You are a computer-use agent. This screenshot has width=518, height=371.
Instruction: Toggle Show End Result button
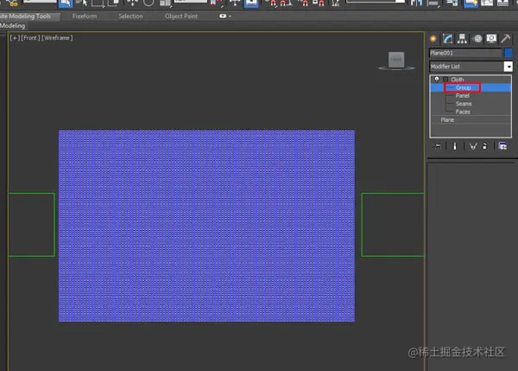(455, 146)
